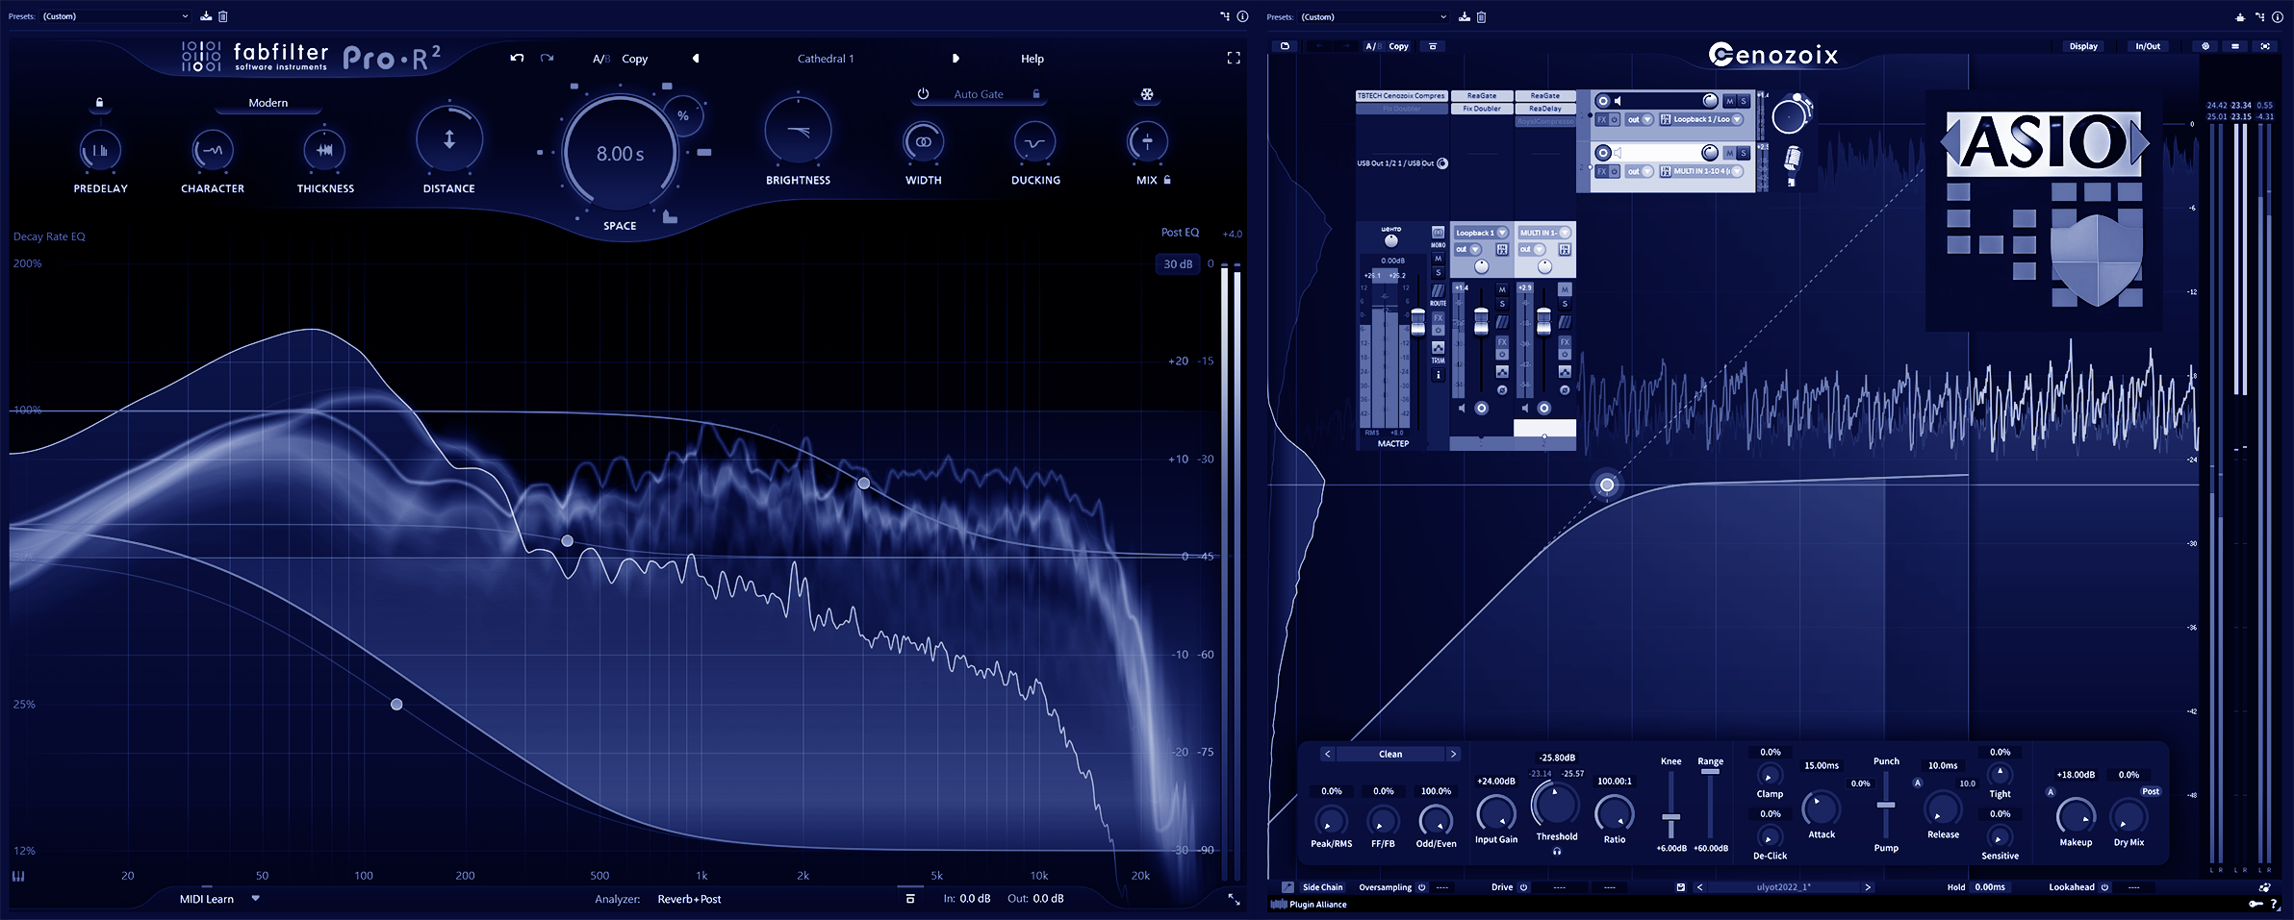The width and height of the screenshot is (2294, 920).
Task: Open the Clean compression style list
Action: click(1390, 755)
